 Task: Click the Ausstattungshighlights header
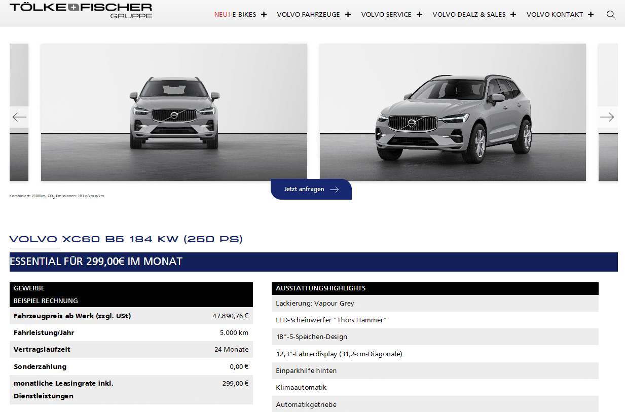tap(435, 288)
